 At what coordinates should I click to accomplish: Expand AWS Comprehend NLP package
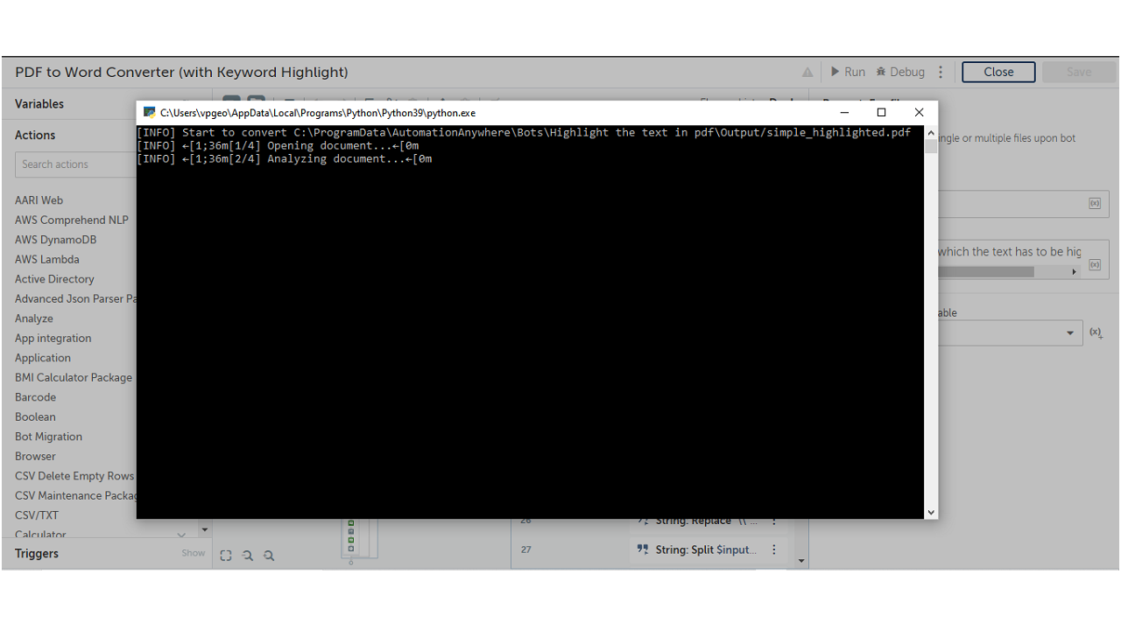tap(72, 220)
